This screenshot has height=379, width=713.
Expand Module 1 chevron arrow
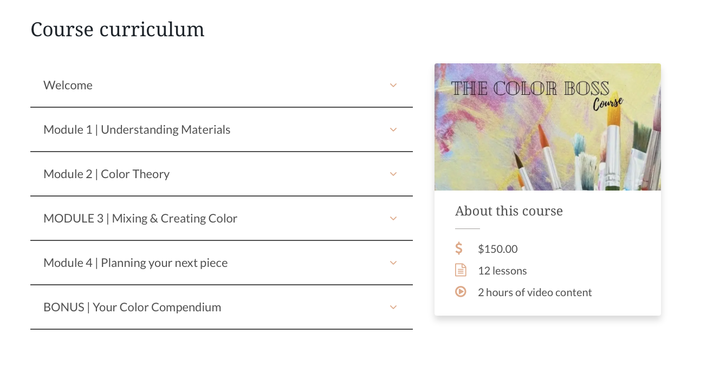coord(393,129)
